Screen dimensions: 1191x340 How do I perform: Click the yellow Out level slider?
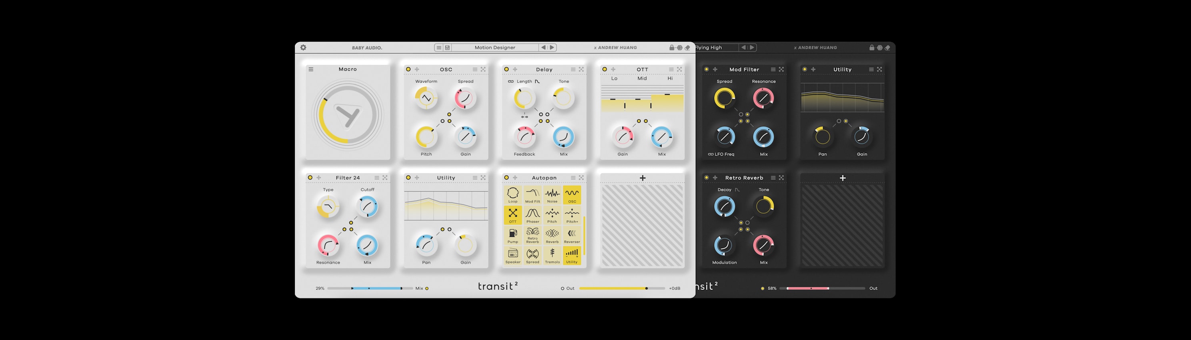point(622,288)
